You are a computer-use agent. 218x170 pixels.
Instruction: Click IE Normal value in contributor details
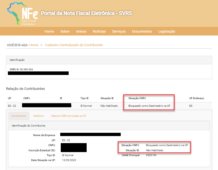coord(68,155)
